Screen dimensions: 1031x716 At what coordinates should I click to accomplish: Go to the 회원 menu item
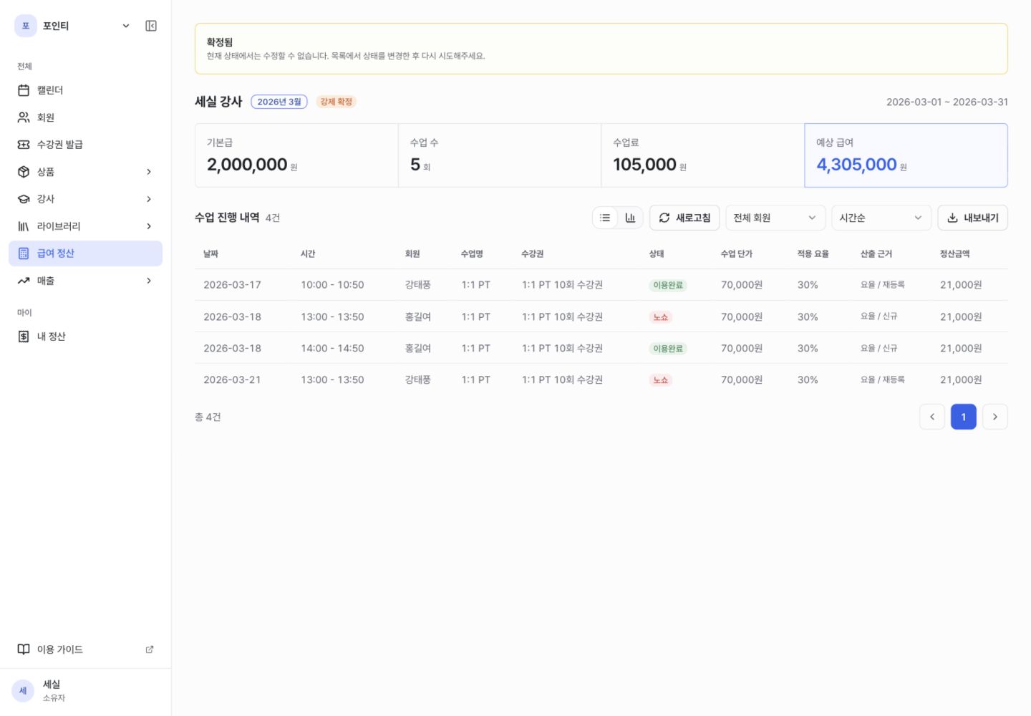pyautogui.click(x=85, y=117)
